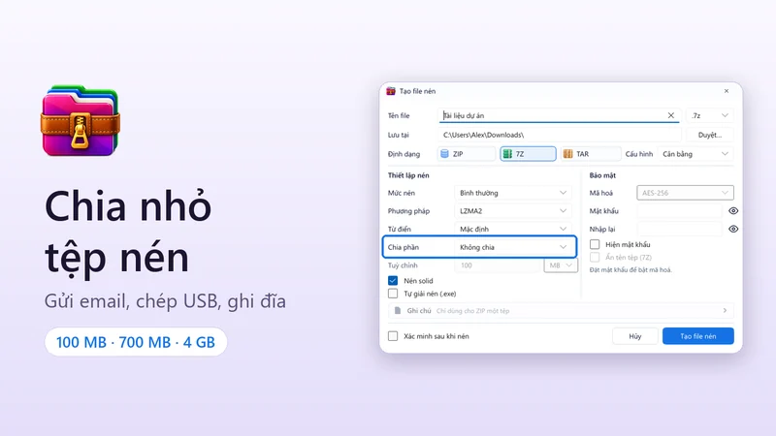Select the TAR format button
The width and height of the screenshot is (776, 436).
tap(591, 154)
